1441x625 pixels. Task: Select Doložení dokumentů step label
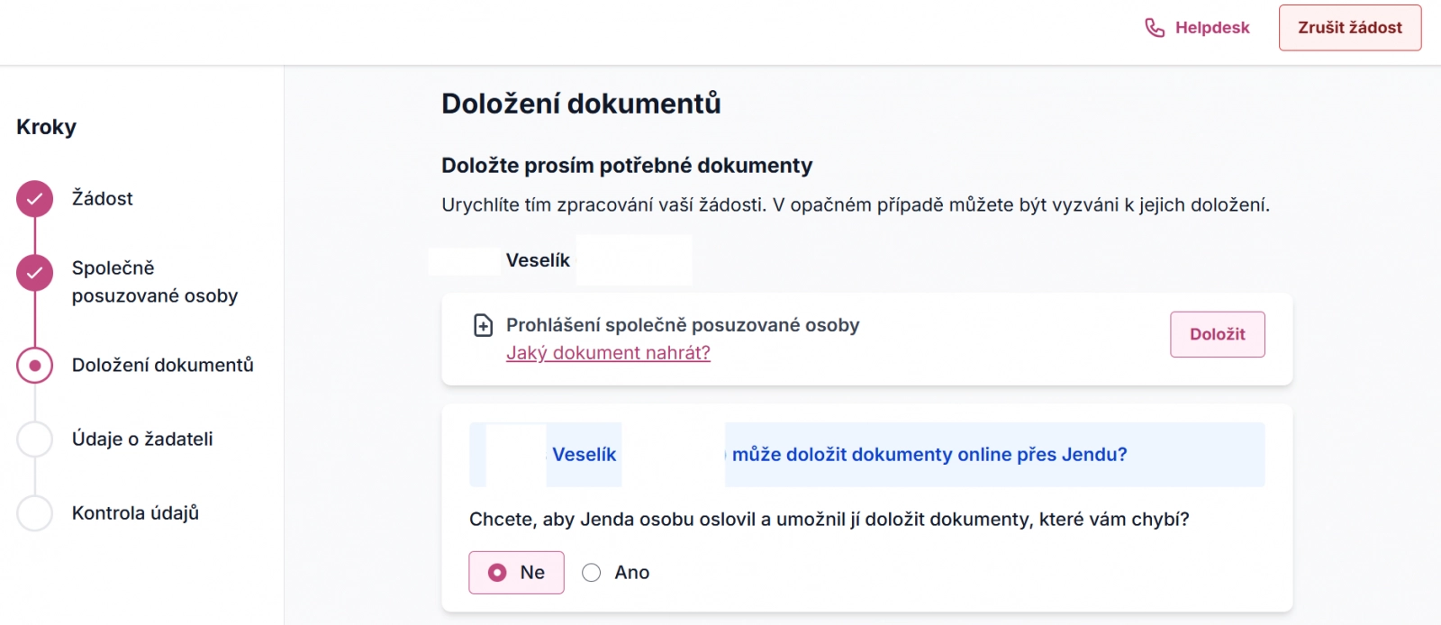(163, 365)
